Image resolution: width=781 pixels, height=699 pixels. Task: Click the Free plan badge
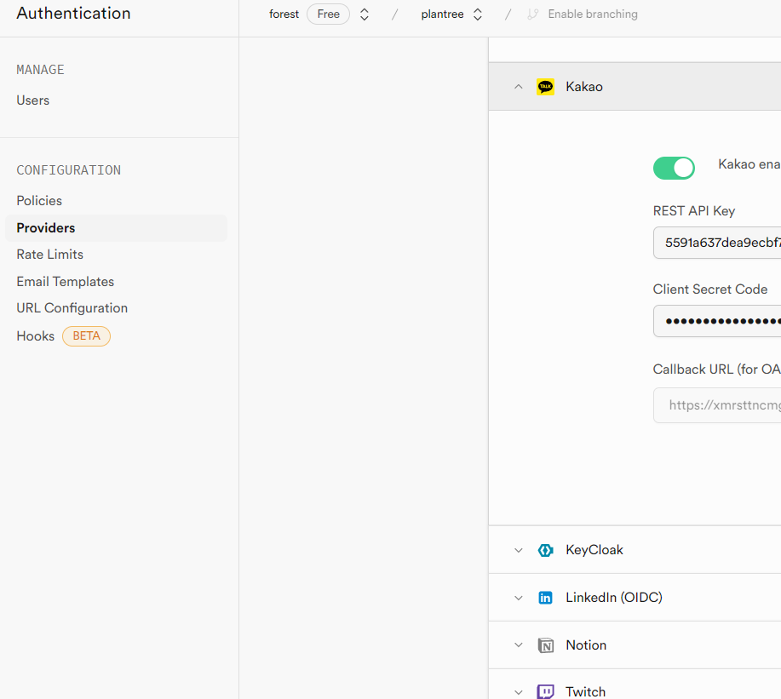(x=328, y=14)
